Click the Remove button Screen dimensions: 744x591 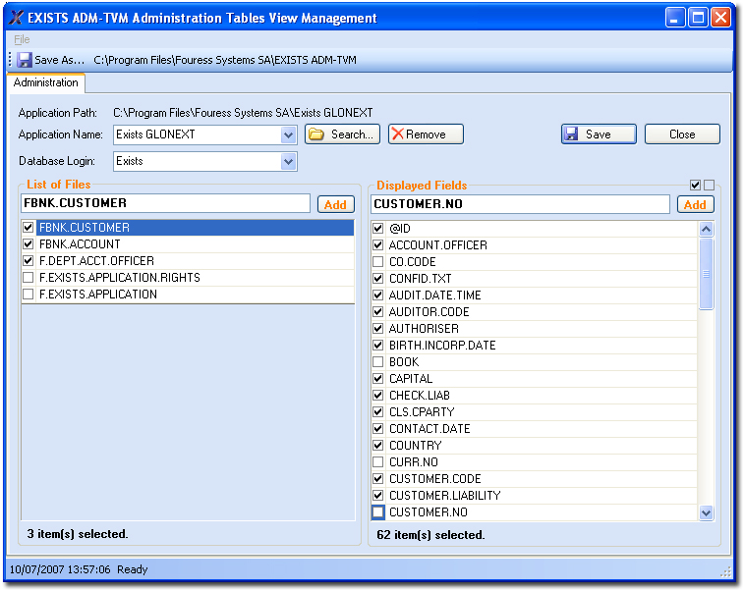click(x=426, y=134)
